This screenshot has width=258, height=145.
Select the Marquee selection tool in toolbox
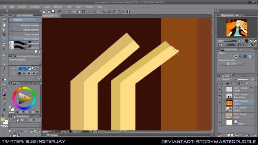tap(4, 39)
